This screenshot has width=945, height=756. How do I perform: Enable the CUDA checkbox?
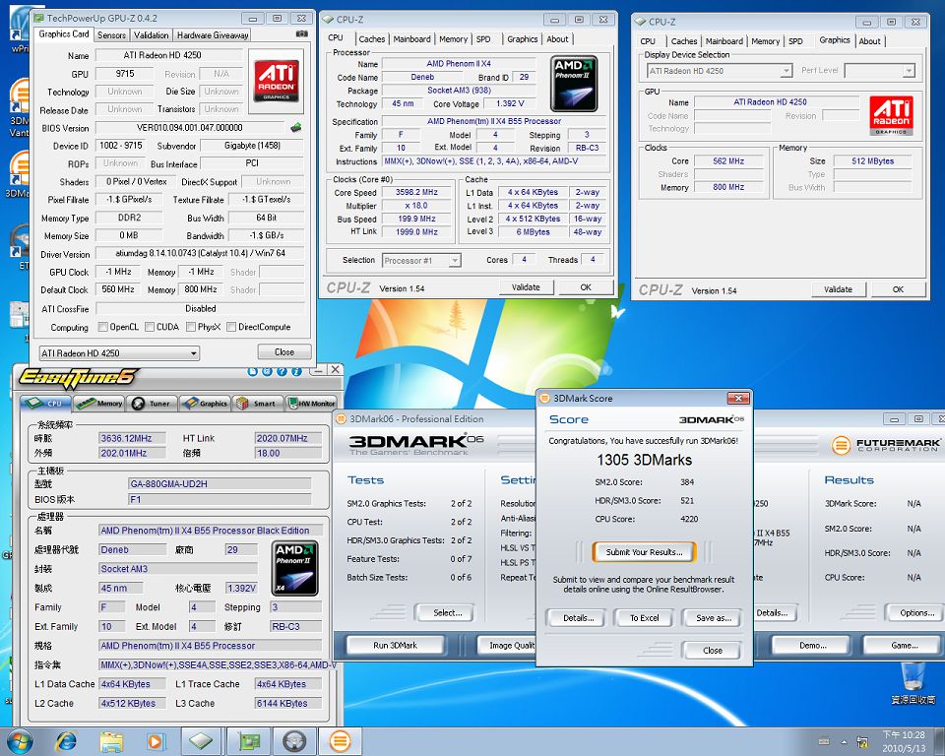150,327
